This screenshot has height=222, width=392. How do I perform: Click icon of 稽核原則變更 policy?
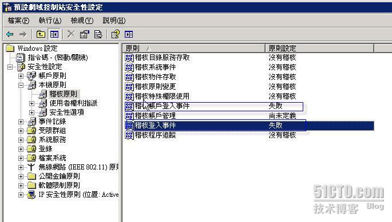(x=129, y=87)
